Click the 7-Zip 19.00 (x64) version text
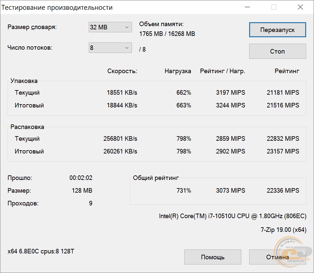 coord(283,230)
